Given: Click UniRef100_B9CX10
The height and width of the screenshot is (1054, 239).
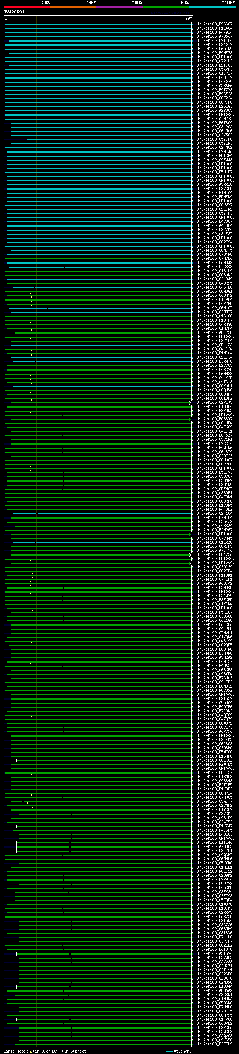Looking at the screenshot, I should click(214, 443).
